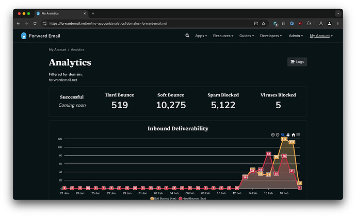Open a new browser tab with plus

(93, 13)
